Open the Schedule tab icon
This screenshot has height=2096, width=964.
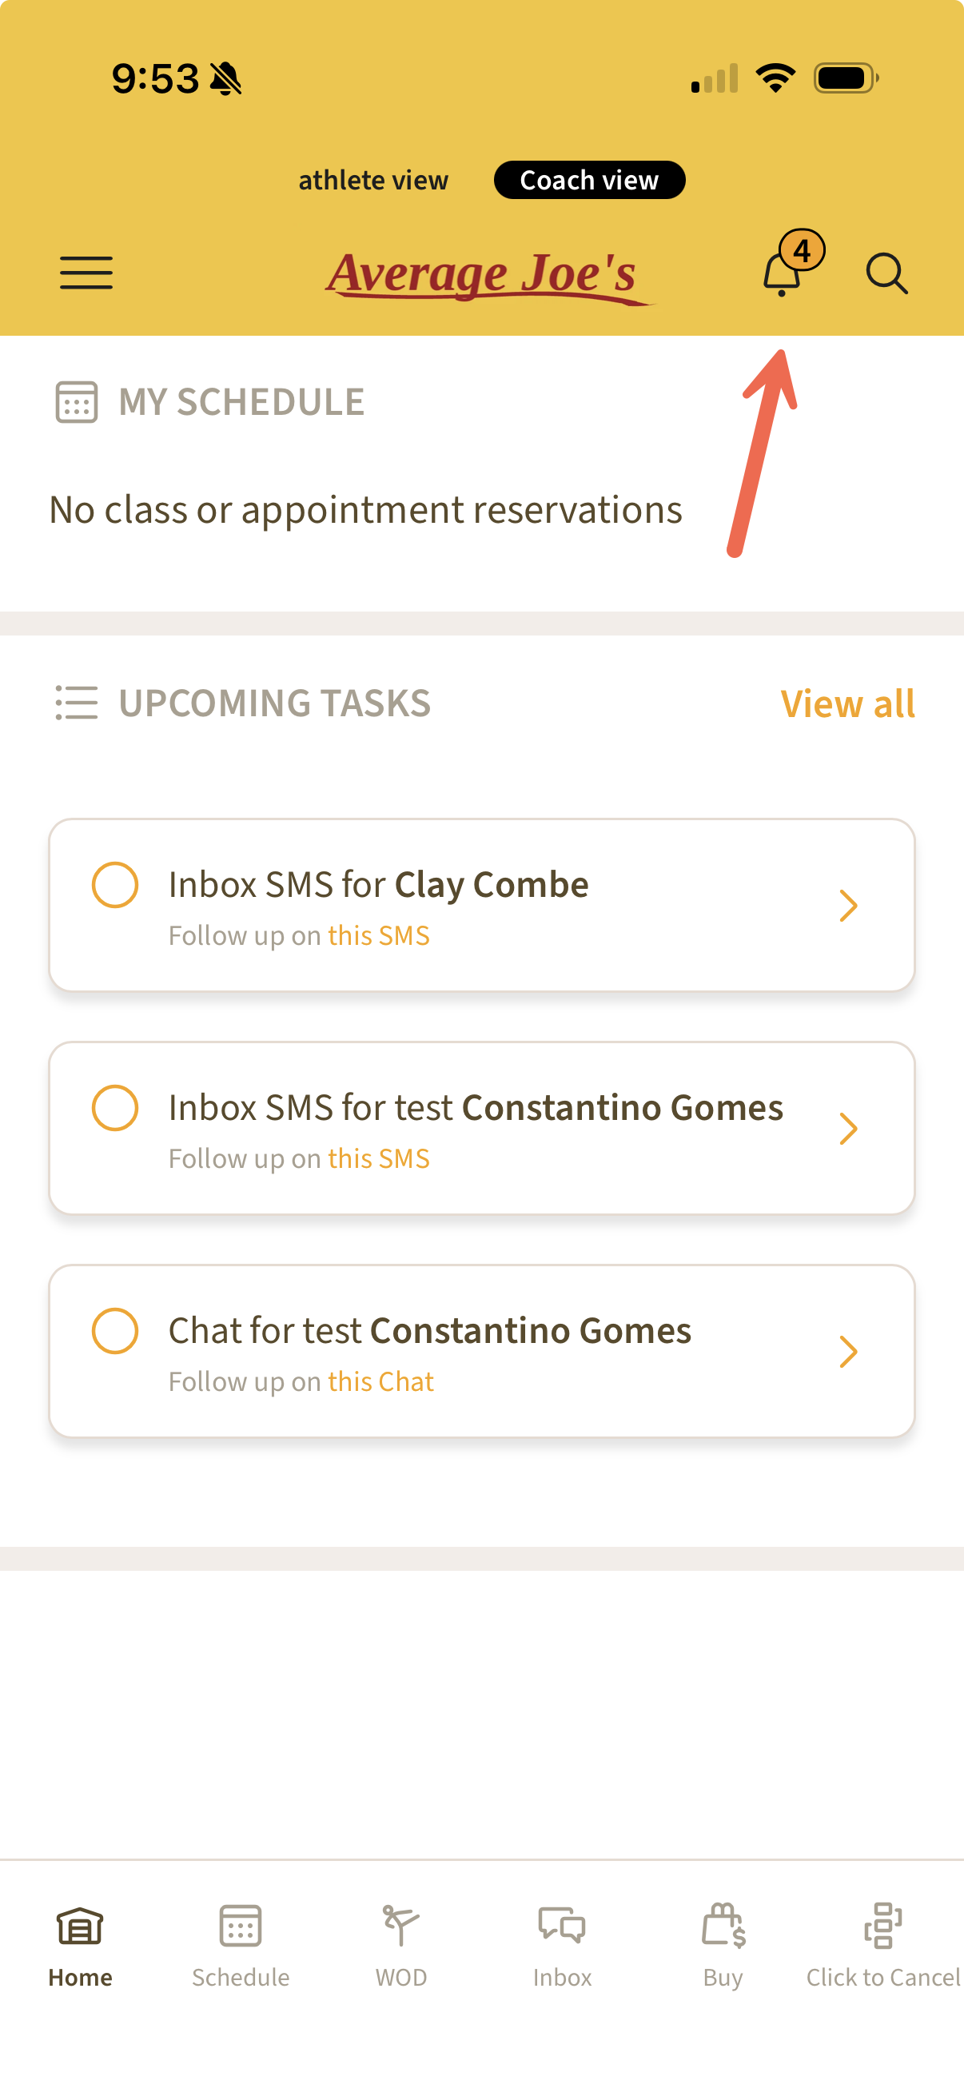tap(241, 1927)
